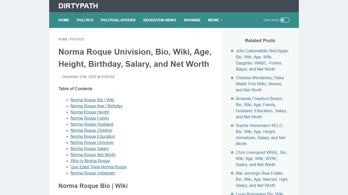
Task: Open Norma Roque Height contents link
Action: pyautogui.click(x=90, y=112)
